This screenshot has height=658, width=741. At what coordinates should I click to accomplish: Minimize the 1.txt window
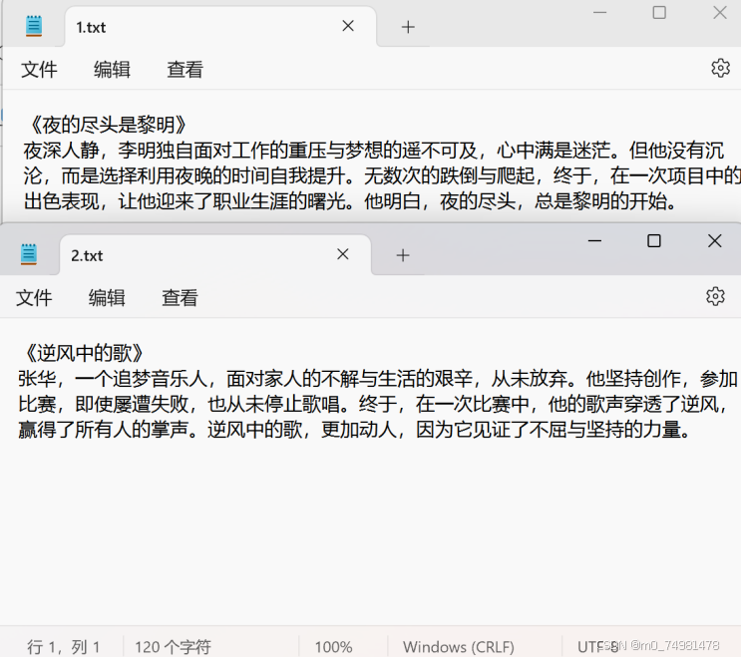point(599,12)
